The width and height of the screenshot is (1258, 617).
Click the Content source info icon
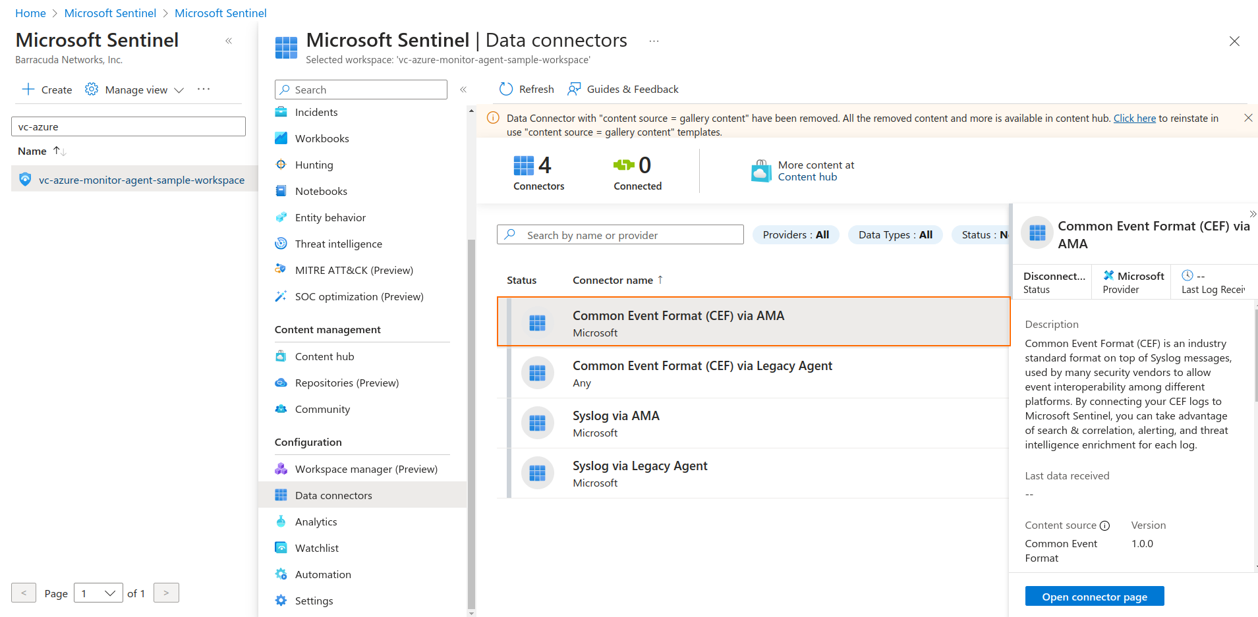coord(1105,525)
